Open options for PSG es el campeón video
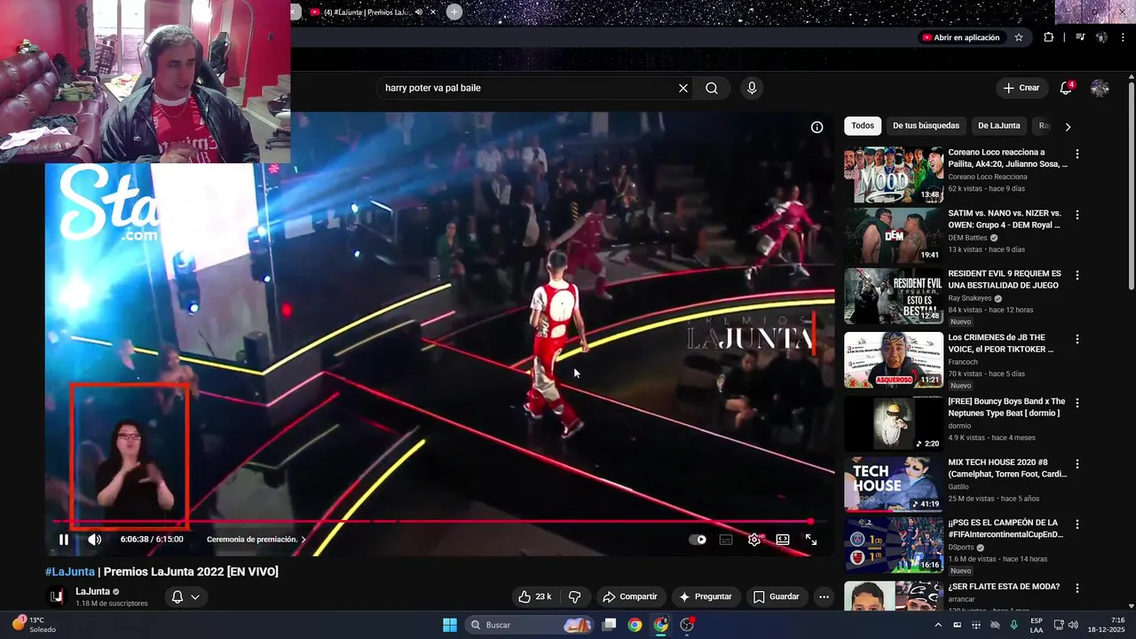Viewport: 1136px width, 639px height. coord(1077,525)
